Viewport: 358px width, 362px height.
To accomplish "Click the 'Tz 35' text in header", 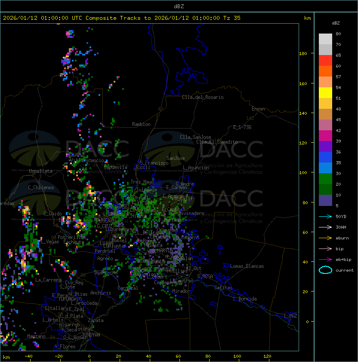I will click(x=232, y=18).
